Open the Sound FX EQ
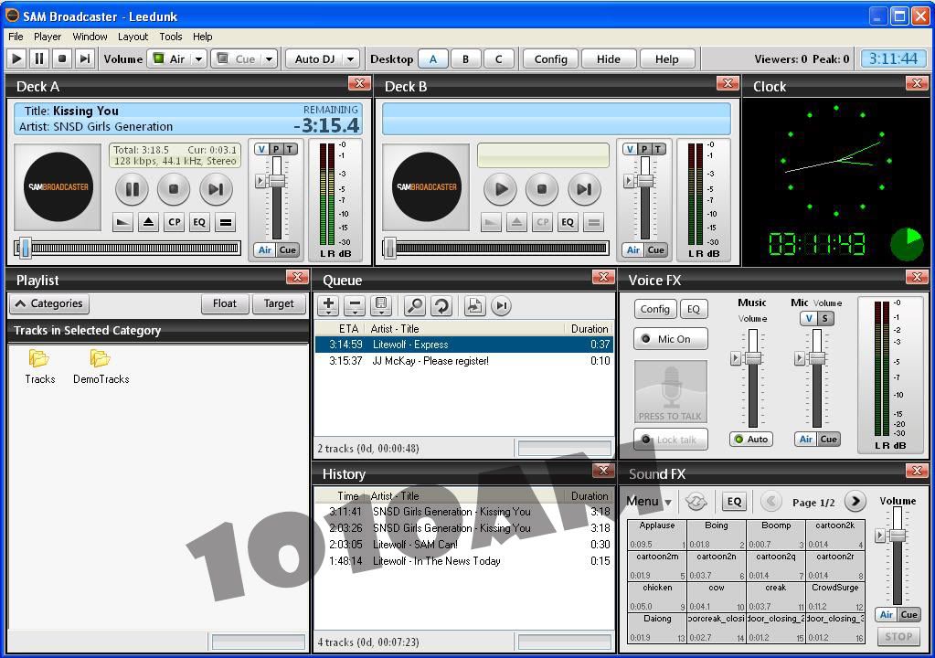The height and width of the screenshot is (658, 935). tap(734, 501)
